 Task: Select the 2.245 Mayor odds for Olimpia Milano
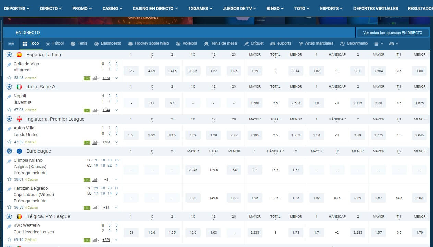pos(193,170)
